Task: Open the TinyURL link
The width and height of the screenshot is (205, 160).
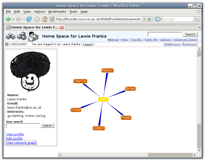Action: point(136,39)
